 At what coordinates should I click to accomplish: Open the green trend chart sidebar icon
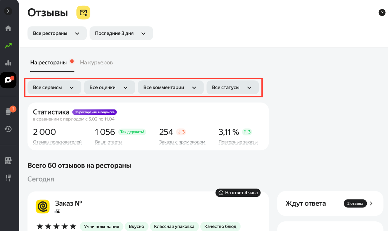[x=8, y=46]
